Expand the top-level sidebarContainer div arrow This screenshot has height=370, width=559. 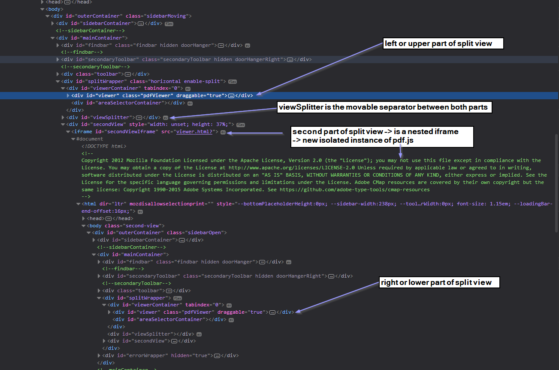[x=53, y=24]
